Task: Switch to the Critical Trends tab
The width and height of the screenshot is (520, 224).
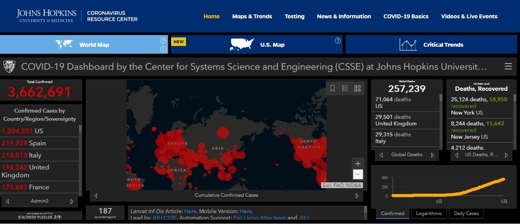Action: pos(431,45)
